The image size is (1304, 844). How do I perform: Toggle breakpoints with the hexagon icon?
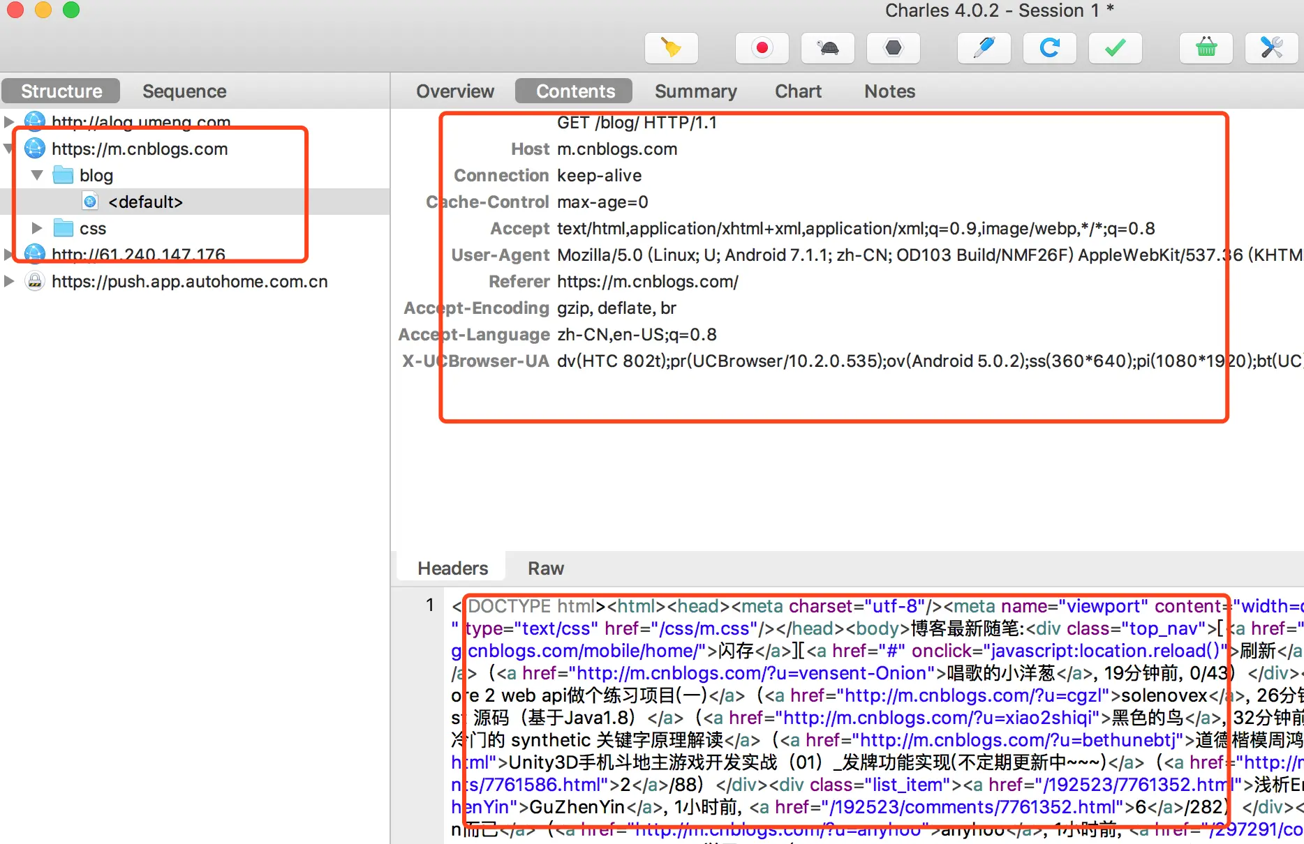894,48
